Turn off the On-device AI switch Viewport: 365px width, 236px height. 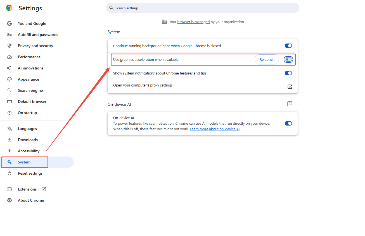(288, 123)
